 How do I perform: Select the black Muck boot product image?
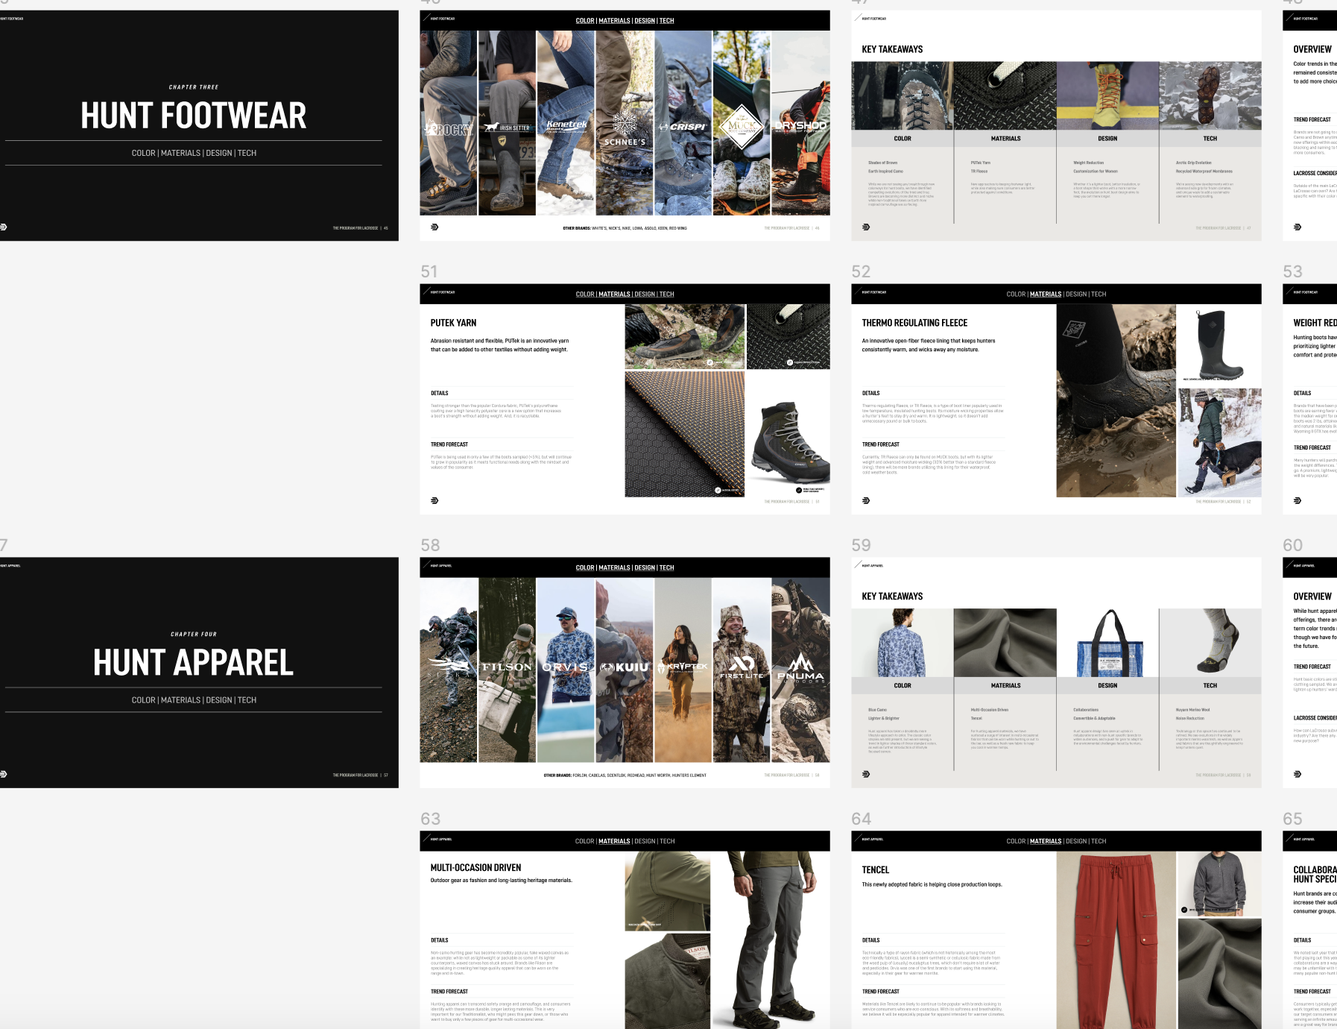click(x=1219, y=345)
